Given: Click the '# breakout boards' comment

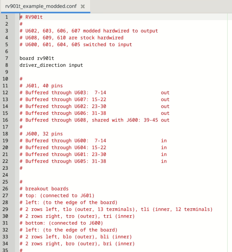Looking at the screenshot, I should pos(44,189).
